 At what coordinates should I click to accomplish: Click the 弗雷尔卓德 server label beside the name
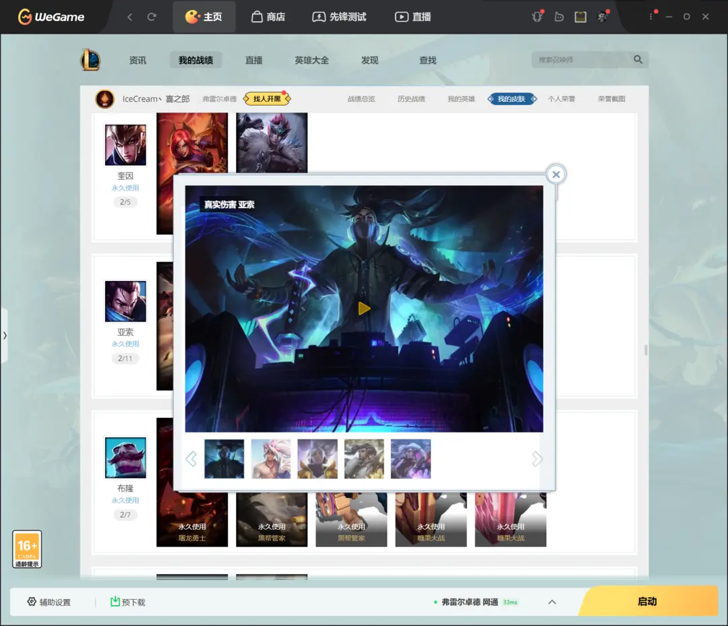[x=219, y=99]
